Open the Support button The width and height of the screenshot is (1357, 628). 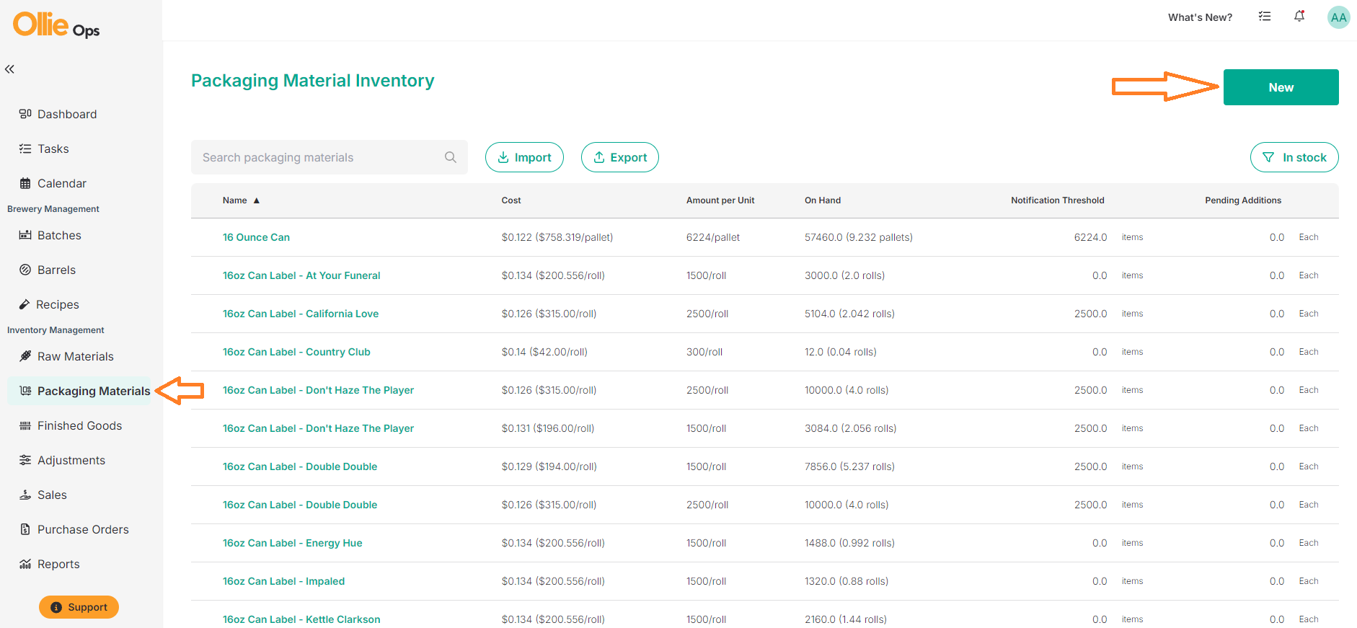[x=79, y=607]
